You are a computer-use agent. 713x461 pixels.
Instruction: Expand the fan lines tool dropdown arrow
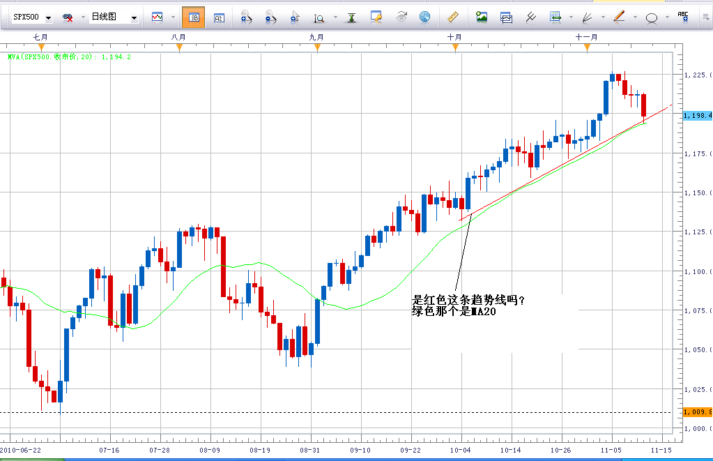(603, 17)
